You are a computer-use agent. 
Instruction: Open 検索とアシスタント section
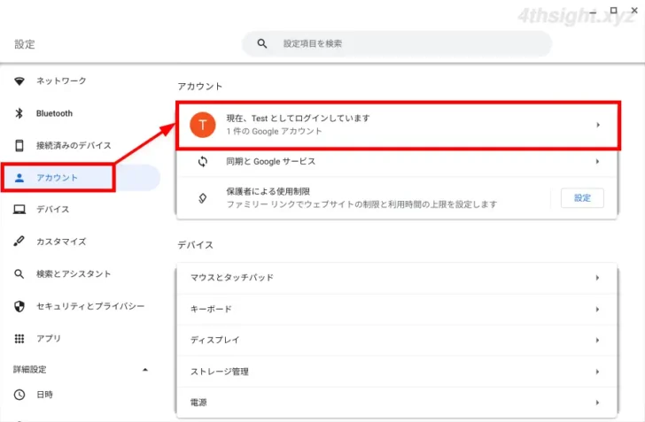pyautogui.click(x=74, y=273)
